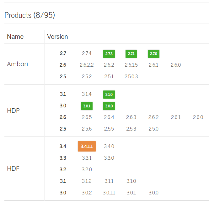Click the HDF product row label
This screenshot has width=209, height=201.
click(13, 168)
